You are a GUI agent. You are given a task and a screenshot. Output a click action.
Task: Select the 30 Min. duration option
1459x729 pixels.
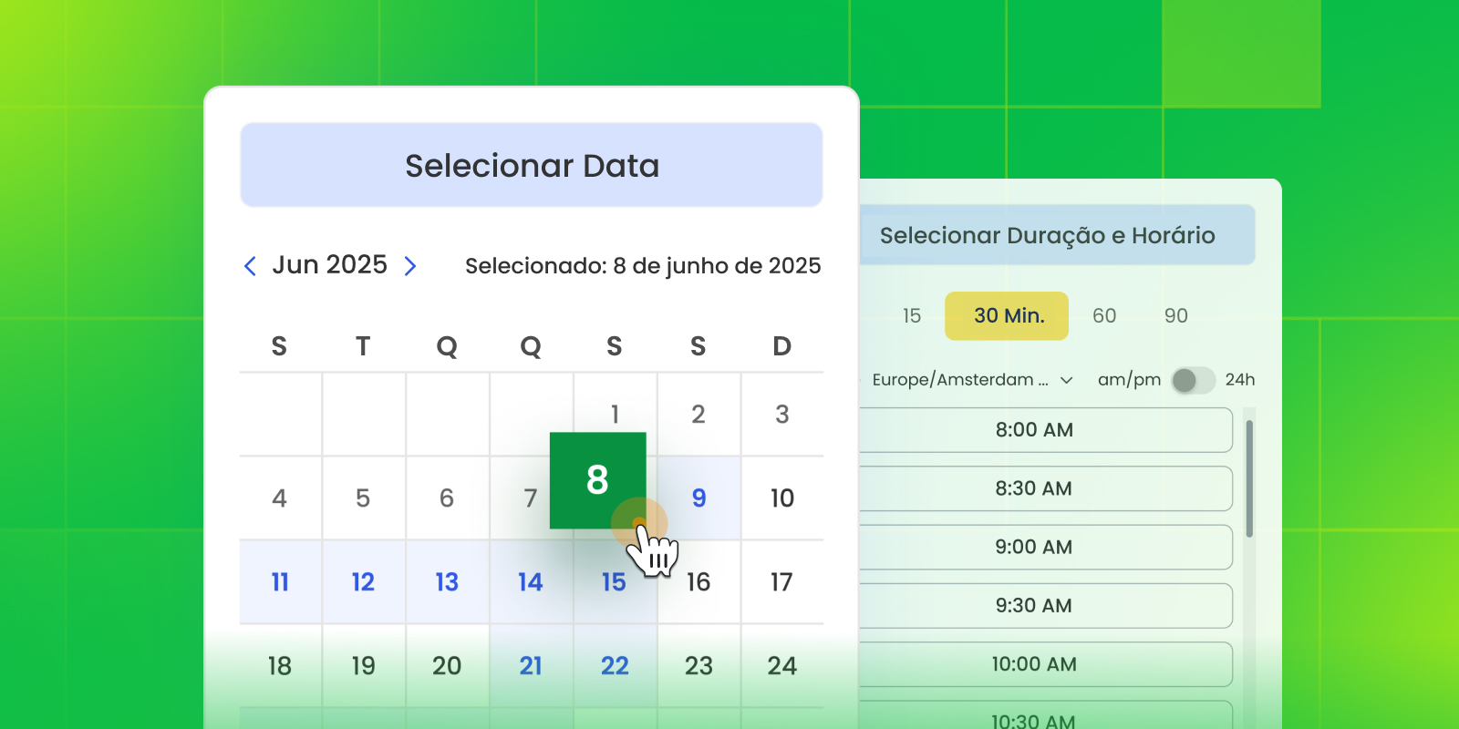(x=1007, y=316)
